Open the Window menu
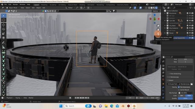195x109 pixels. [x=22, y=5]
